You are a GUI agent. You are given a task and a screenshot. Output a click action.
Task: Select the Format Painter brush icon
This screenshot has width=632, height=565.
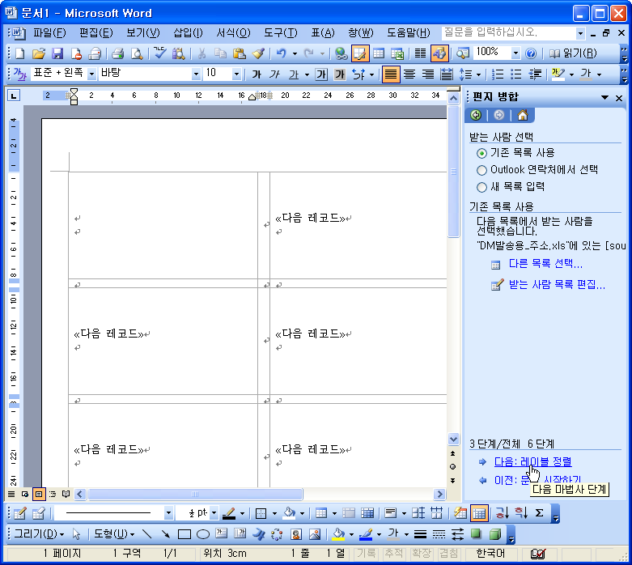[x=258, y=53]
